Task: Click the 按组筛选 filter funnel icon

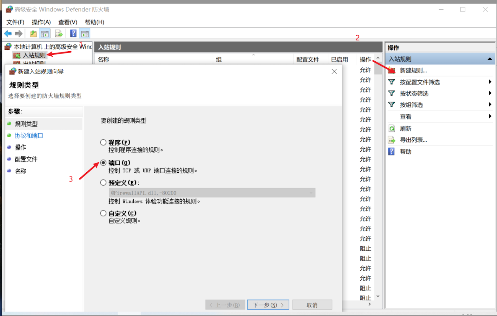Action: pos(392,105)
